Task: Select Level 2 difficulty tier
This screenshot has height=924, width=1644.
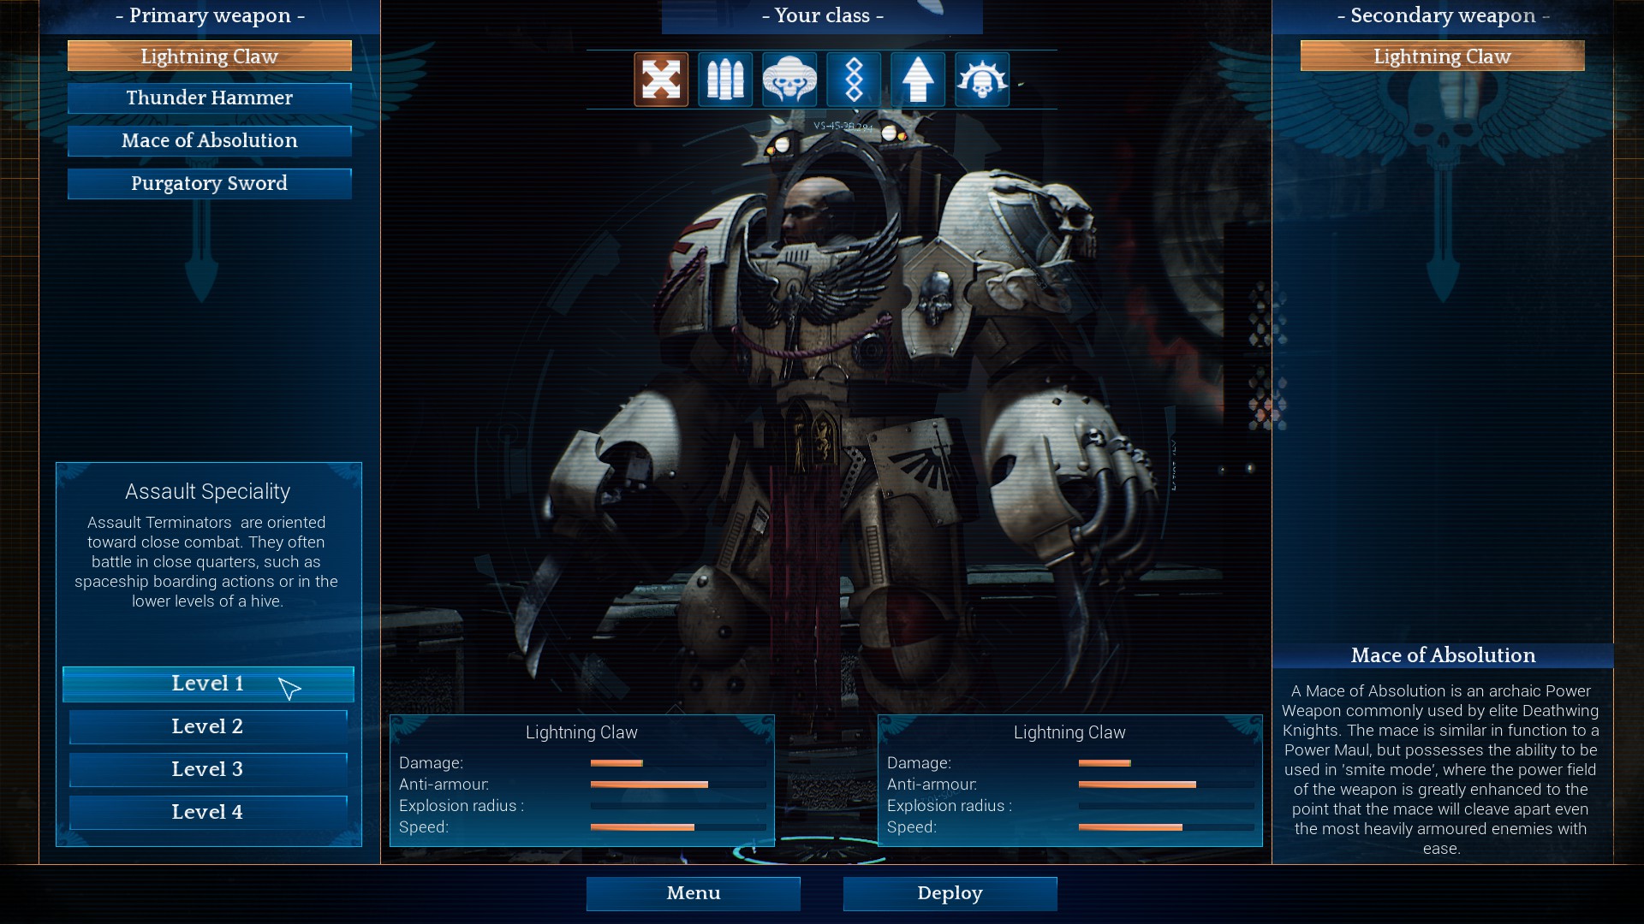Action: (x=208, y=726)
